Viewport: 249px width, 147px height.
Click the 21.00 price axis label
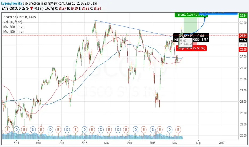pos(243,124)
